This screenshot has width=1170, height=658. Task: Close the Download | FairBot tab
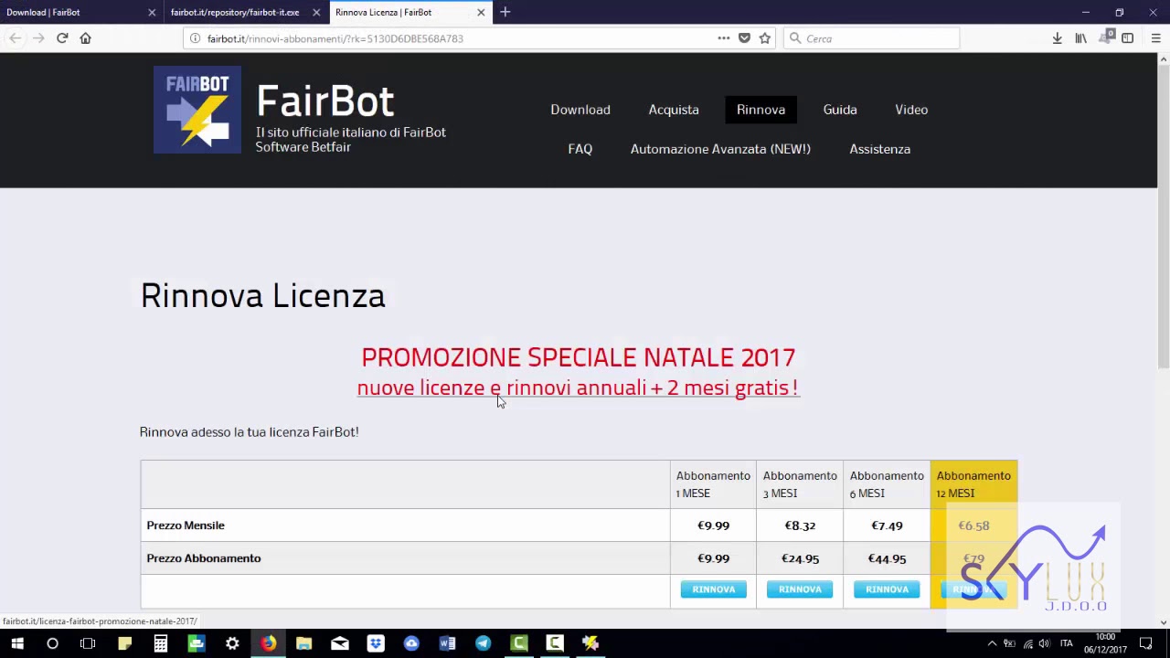click(x=152, y=13)
